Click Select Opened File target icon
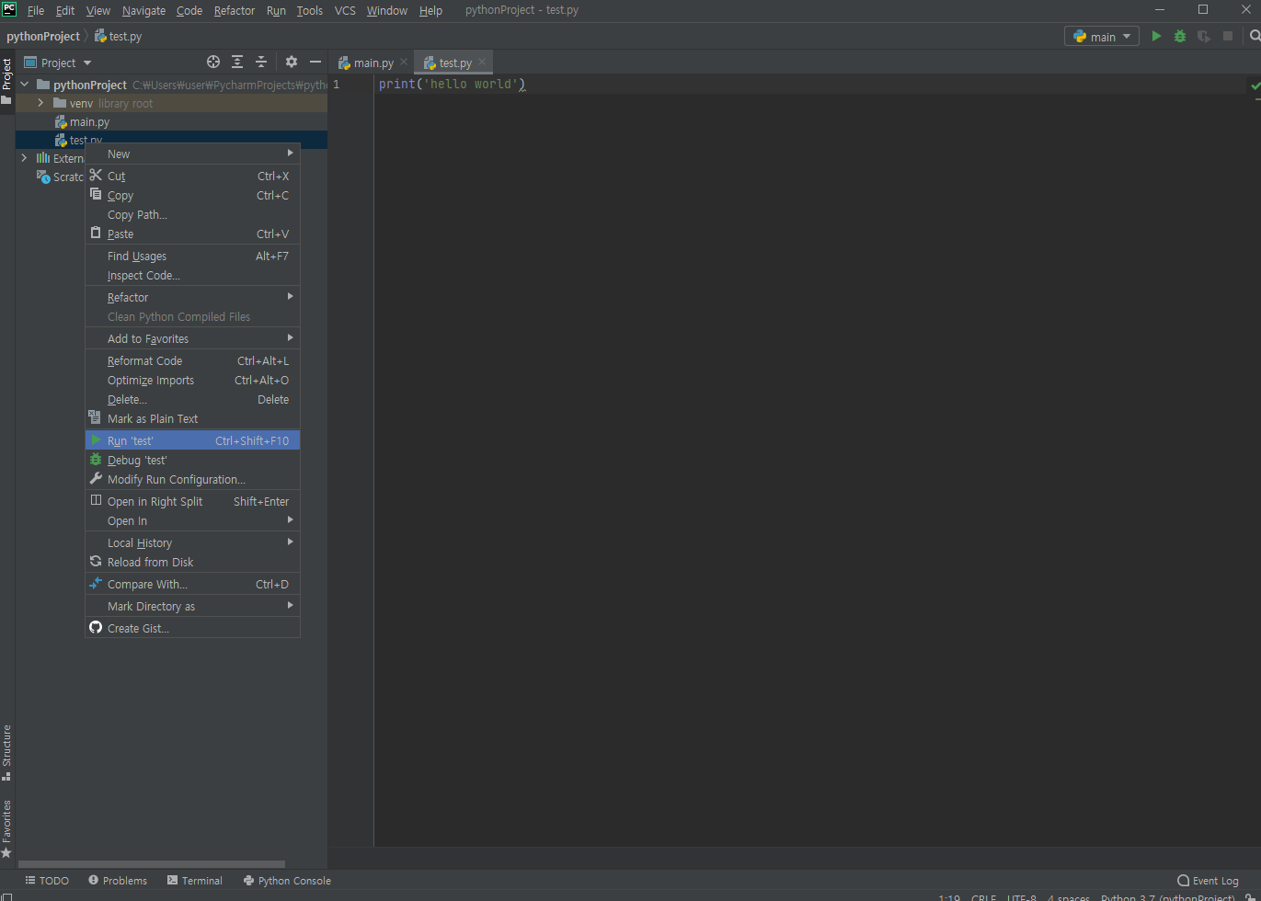The height and width of the screenshot is (901, 1261). pos(213,63)
